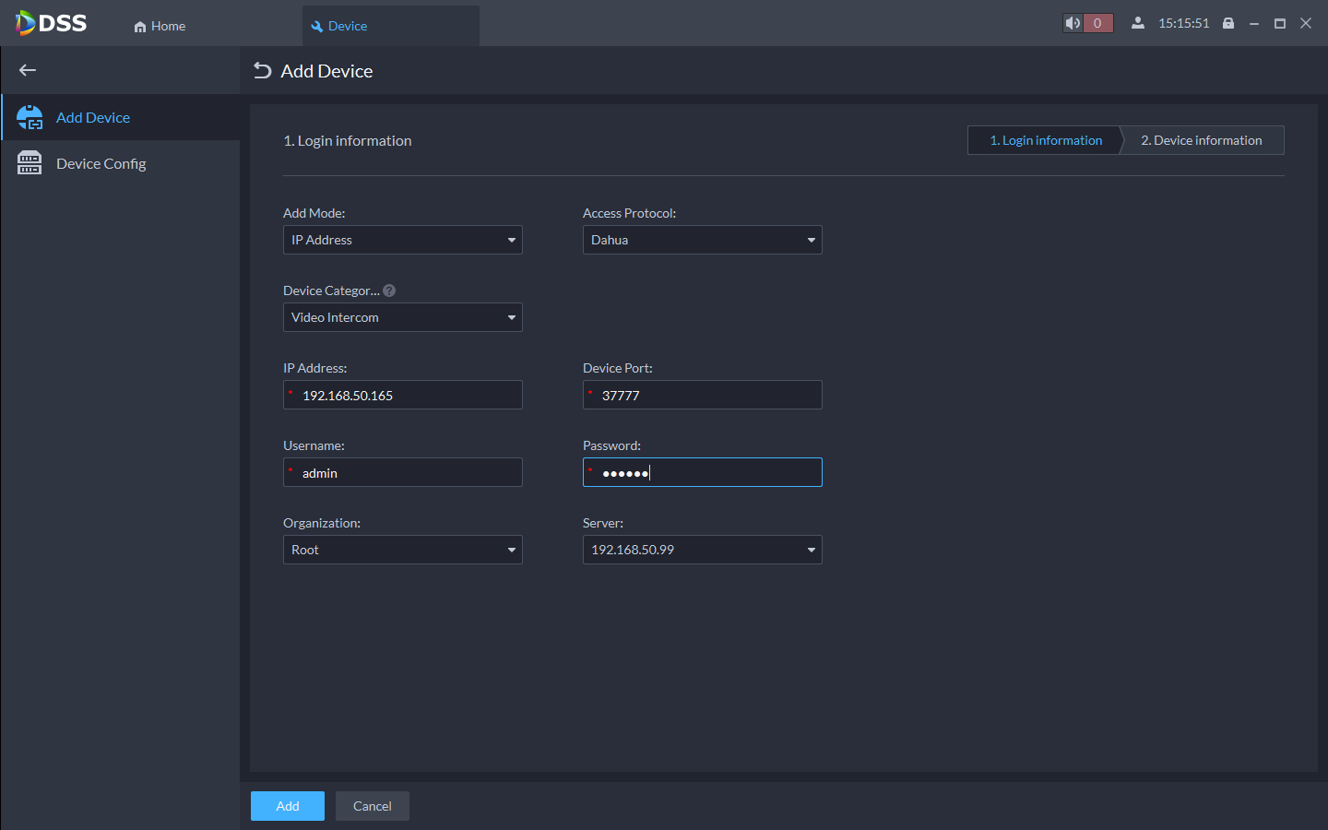Click the DSS logo icon

(26, 23)
